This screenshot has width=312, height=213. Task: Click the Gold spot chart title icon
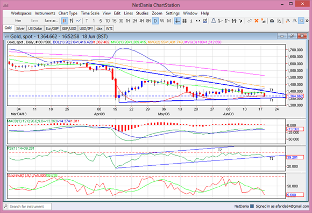7,36
